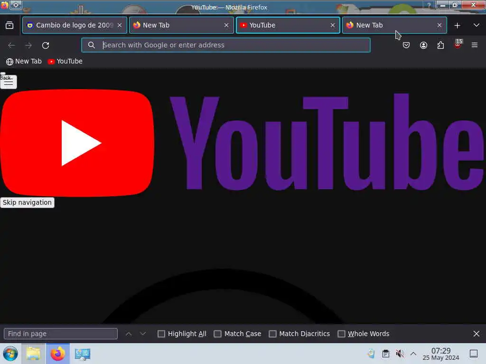
Task: Reload the current page
Action: pos(46,45)
